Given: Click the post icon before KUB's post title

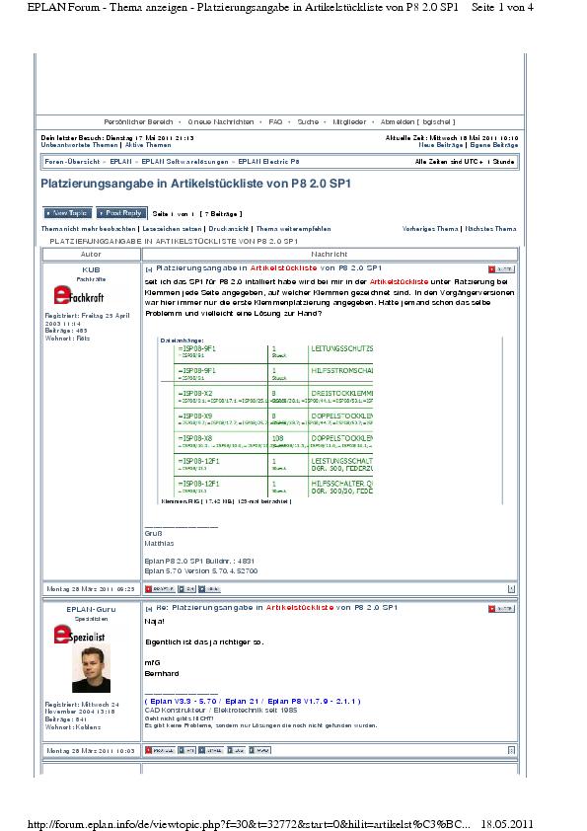Looking at the screenshot, I should tap(149, 269).
